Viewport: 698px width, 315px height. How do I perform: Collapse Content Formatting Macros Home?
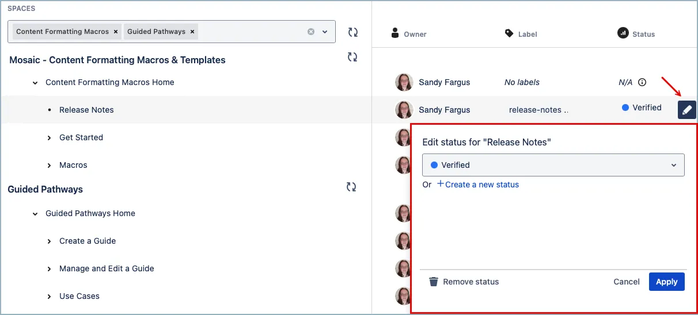coord(36,83)
